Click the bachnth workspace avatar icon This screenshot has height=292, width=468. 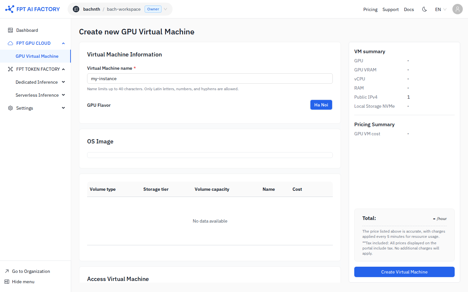click(x=76, y=9)
